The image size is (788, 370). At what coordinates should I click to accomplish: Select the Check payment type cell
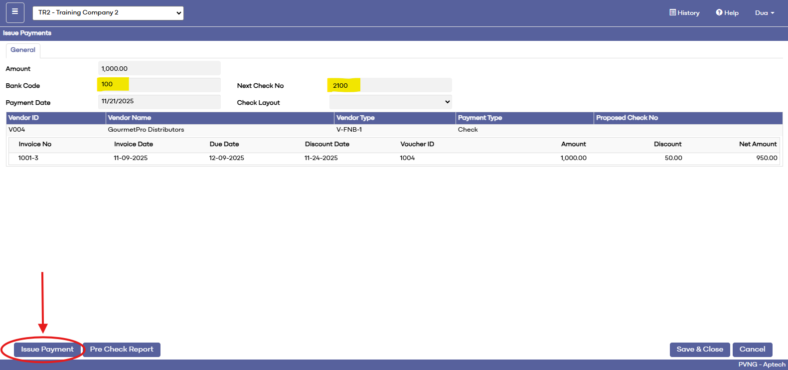point(468,130)
